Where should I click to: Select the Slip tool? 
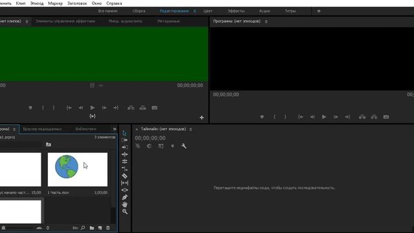pos(125,183)
